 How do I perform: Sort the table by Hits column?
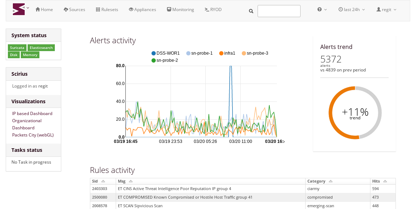coord(383,181)
